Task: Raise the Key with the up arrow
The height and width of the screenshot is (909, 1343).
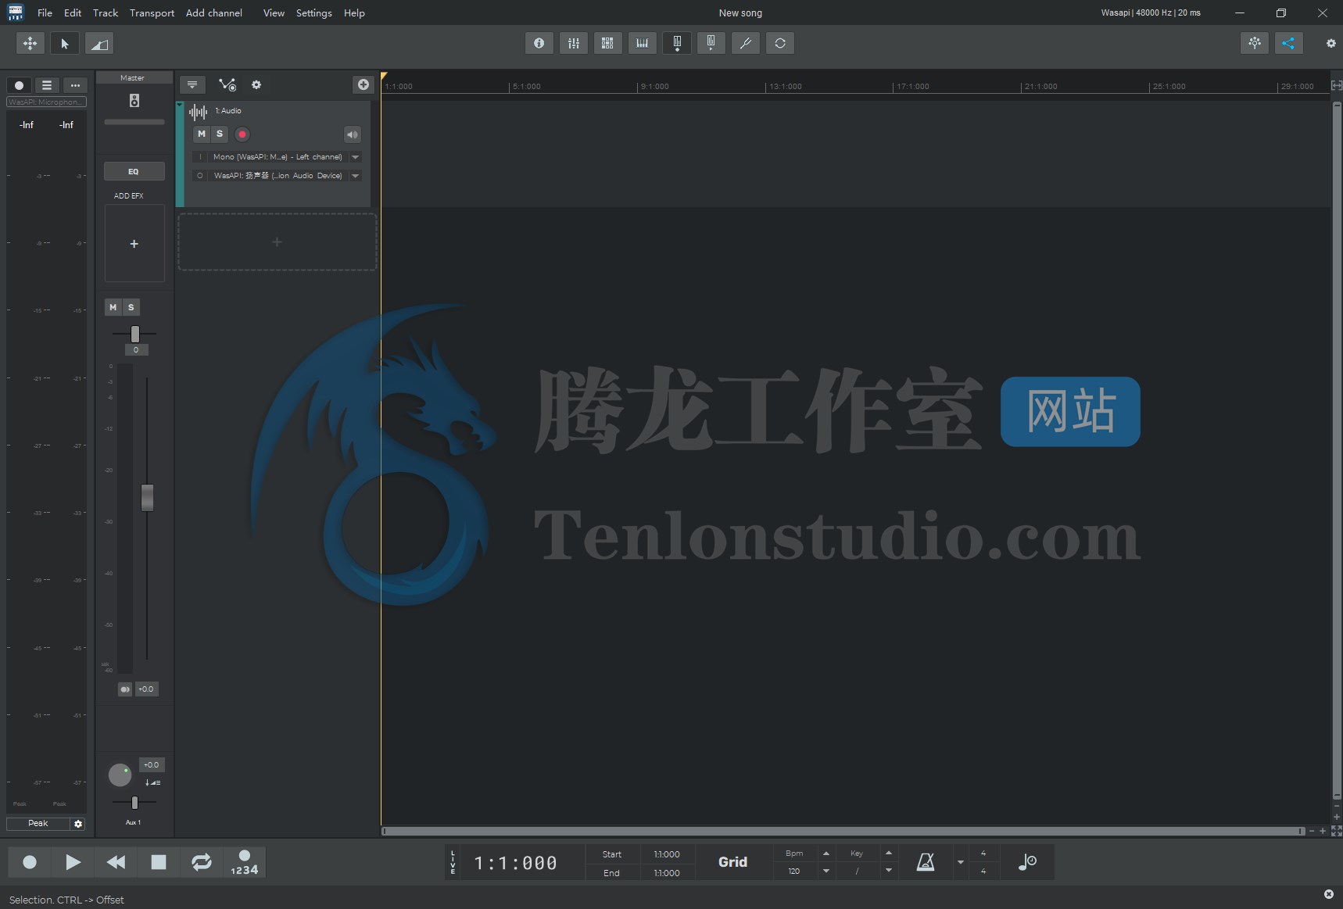Action: [x=889, y=854]
